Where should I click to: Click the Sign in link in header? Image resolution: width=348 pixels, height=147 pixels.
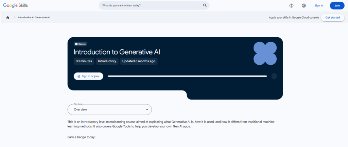click(319, 5)
